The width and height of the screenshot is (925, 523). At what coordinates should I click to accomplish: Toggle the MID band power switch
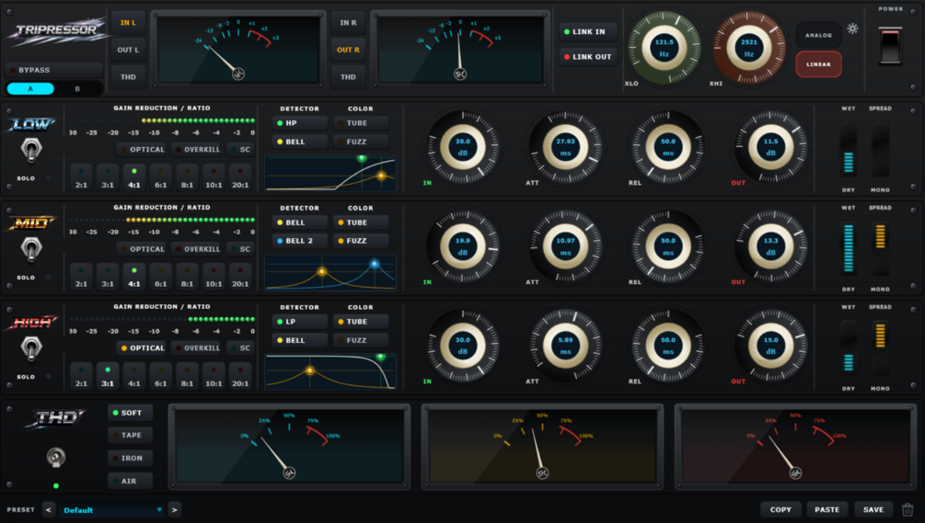(x=30, y=249)
